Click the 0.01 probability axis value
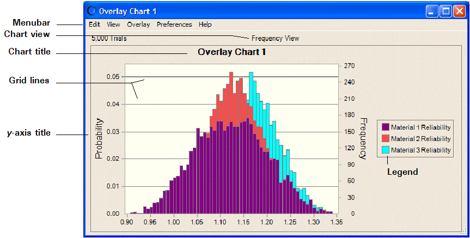The height and width of the screenshot is (238, 470). pyautogui.click(x=113, y=186)
